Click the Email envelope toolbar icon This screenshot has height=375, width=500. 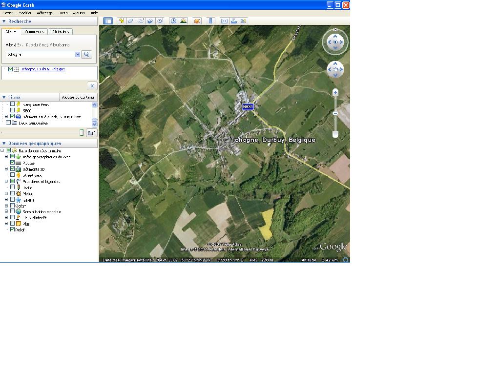224,21
